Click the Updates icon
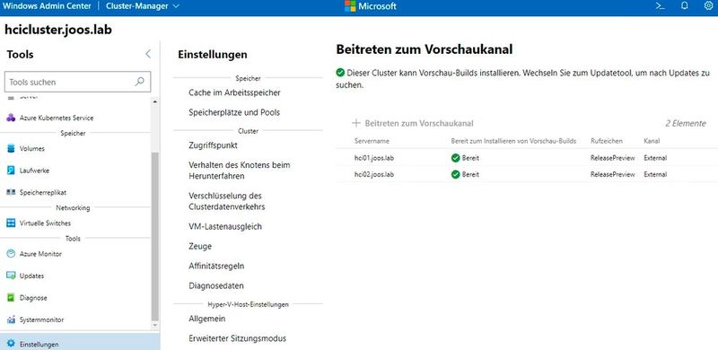Image resolution: width=718 pixels, height=350 pixels. click(x=11, y=276)
